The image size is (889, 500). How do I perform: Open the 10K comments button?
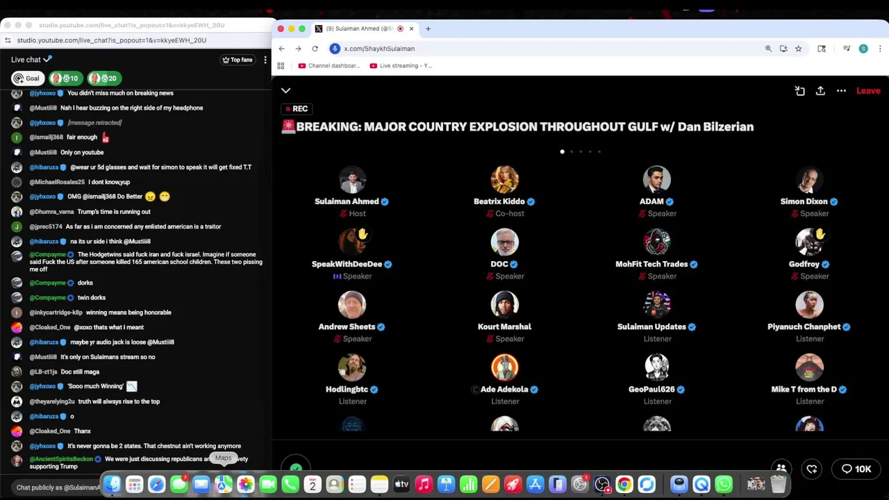(x=856, y=469)
